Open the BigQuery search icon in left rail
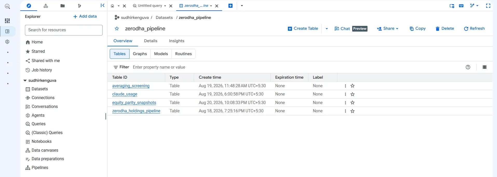The width and height of the screenshot is (497, 177). coord(7,6)
